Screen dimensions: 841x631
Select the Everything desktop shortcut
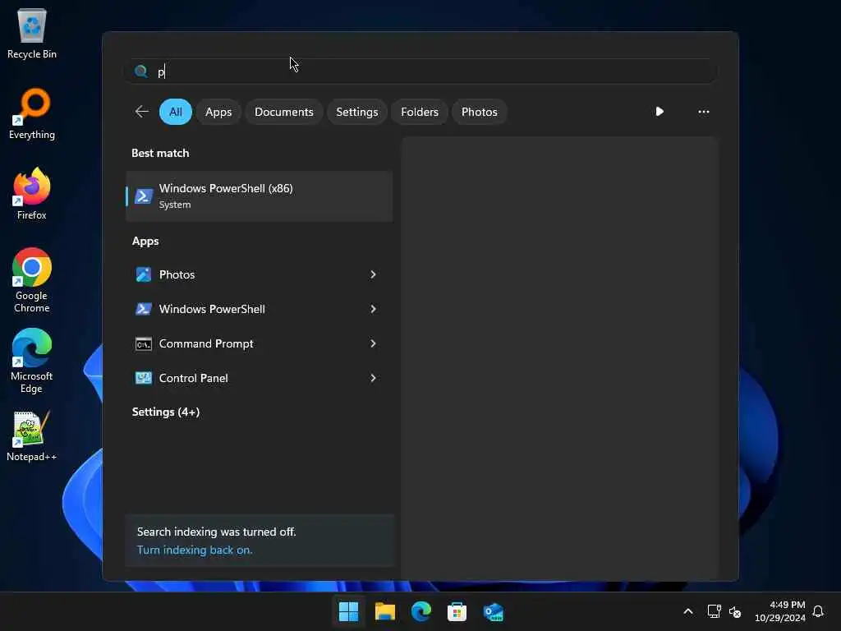(32, 113)
